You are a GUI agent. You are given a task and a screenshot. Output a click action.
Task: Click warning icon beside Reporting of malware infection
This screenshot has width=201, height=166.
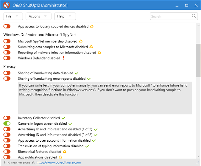pyautogui.click(x=99, y=52)
